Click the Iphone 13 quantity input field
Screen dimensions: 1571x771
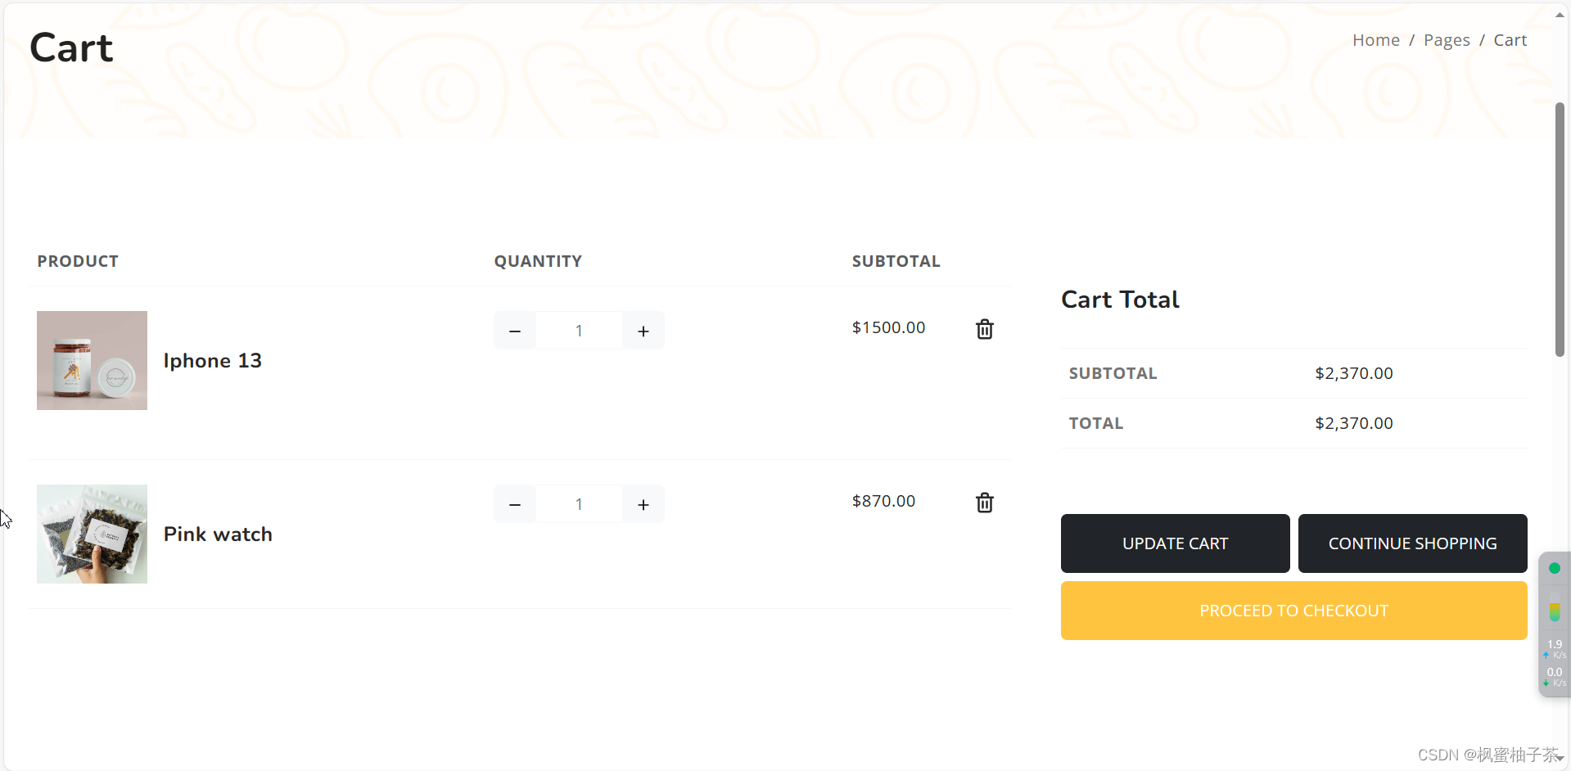point(579,331)
